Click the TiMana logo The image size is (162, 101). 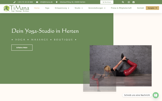(x=16, y=8)
